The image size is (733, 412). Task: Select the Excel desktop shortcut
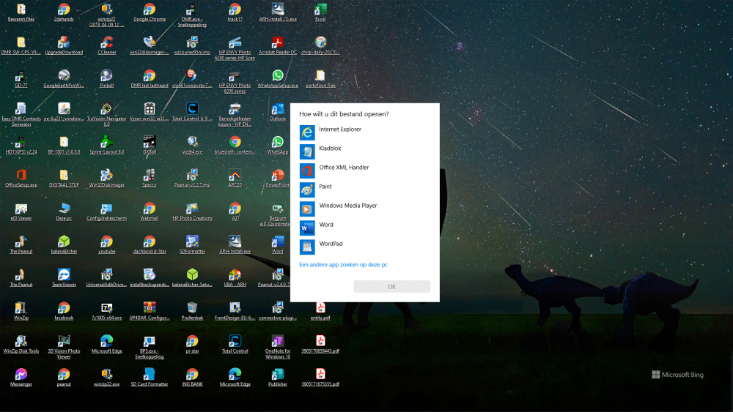click(x=320, y=10)
